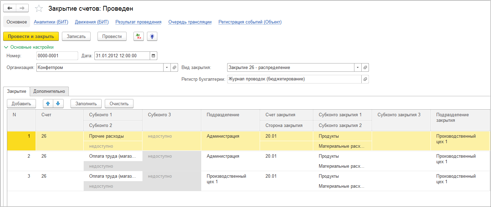Add document to favorites with star

[x=39, y=9]
